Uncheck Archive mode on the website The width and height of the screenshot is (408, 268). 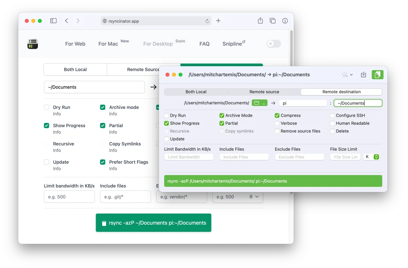coord(103,107)
